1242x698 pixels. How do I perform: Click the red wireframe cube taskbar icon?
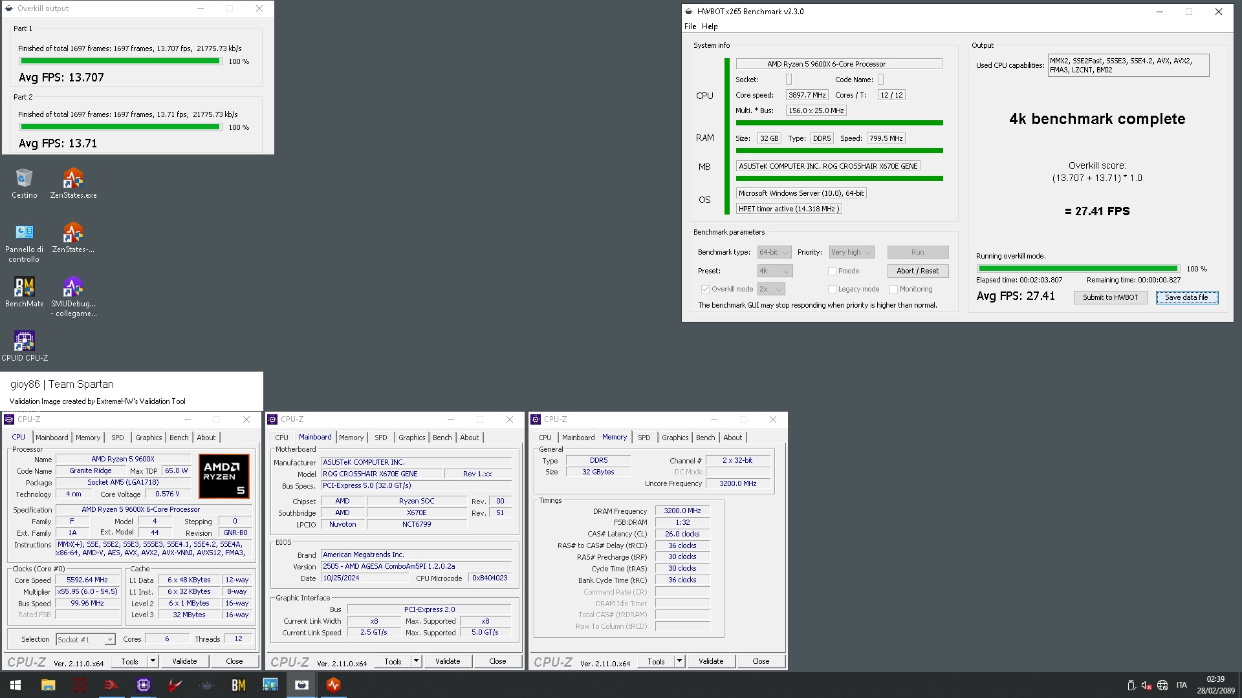(x=80, y=685)
